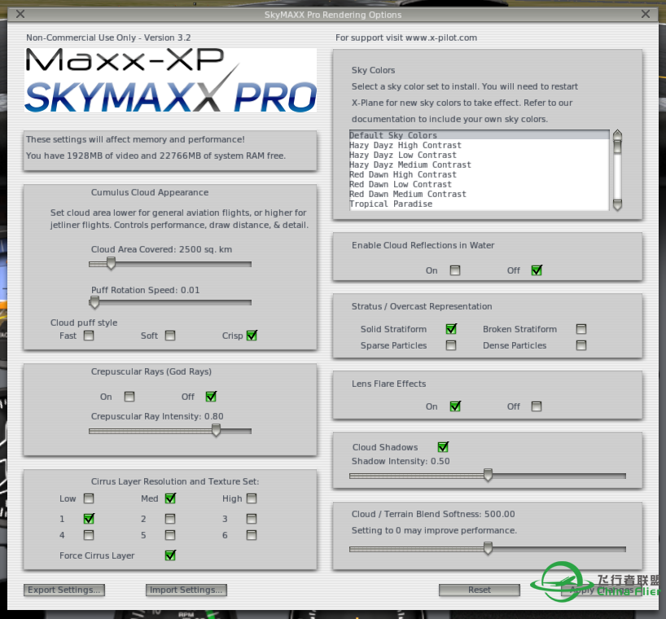Toggle the Cloud Shadows checkbox
The height and width of the screenshot is (619, 666).
[x=443, y=447]
